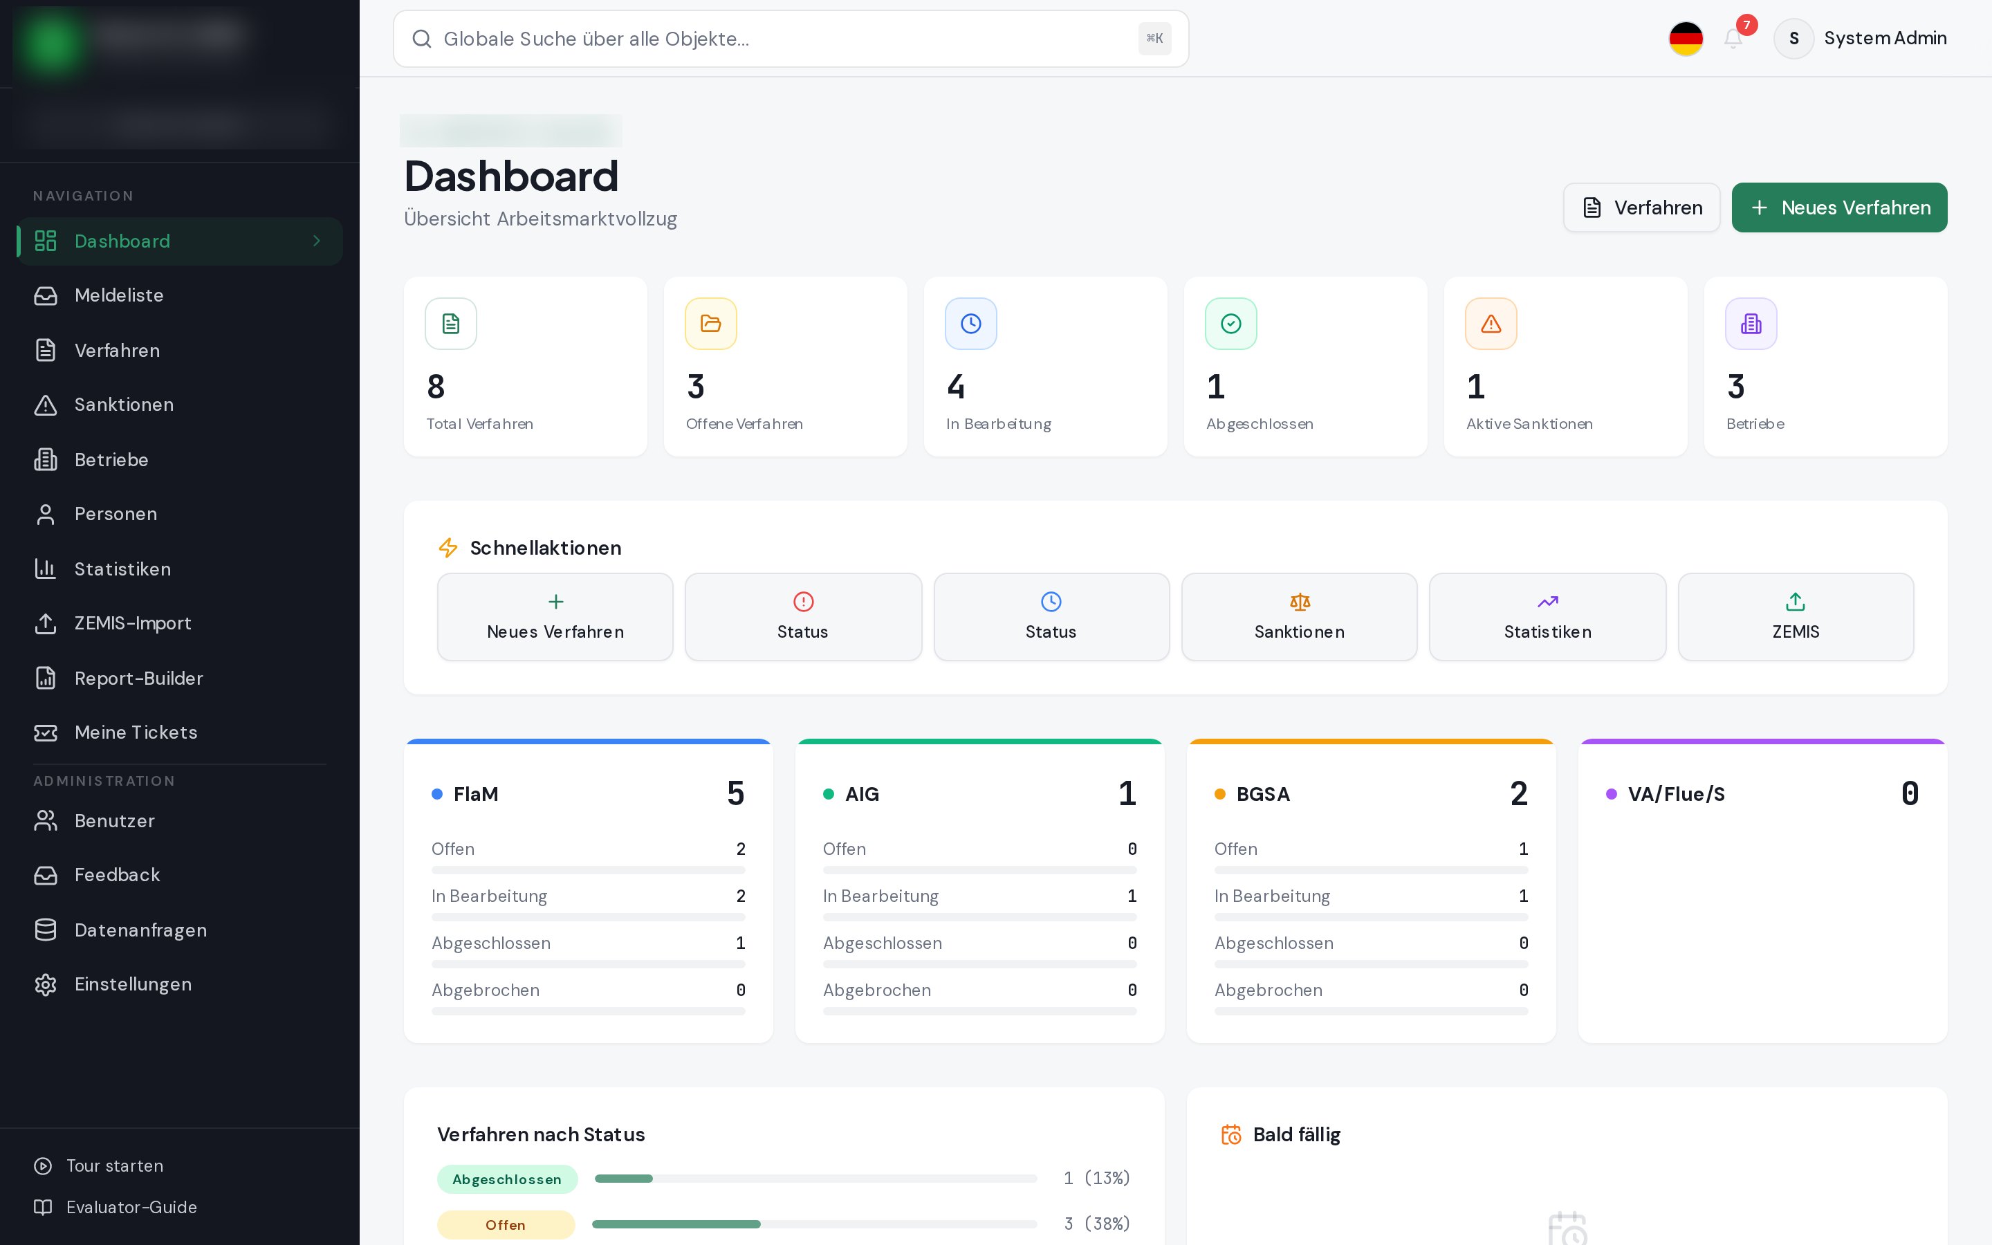Screen dimensions: 1992x1245
Task: Click AIG In Bearbeitung progress bar
Action: tap(979, 917)
